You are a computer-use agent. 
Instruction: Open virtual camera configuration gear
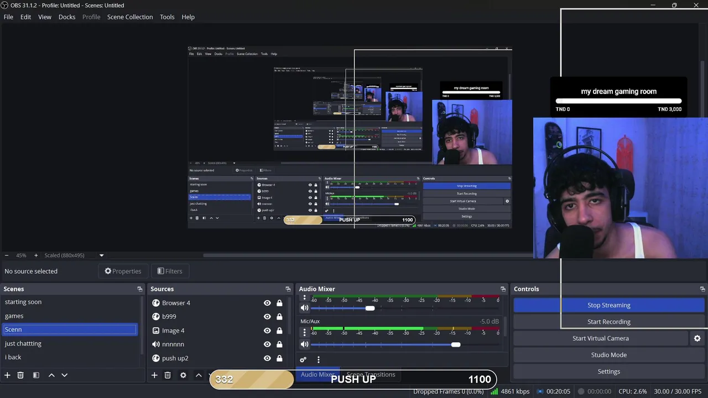point(697,338)
